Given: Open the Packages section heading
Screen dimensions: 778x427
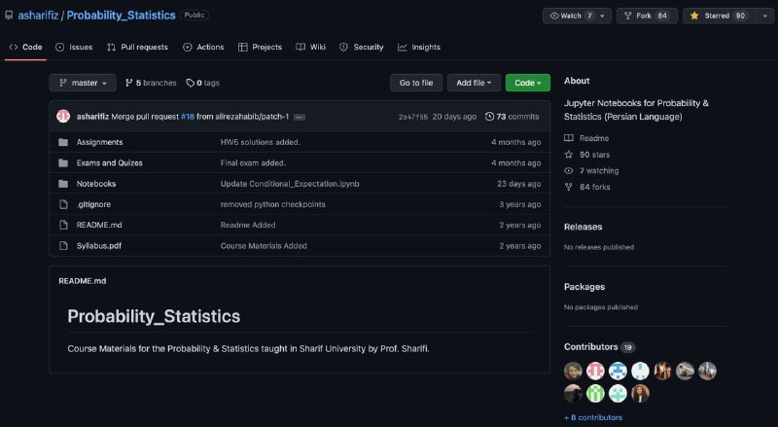Looking at the screenshot, I should tap(584, 287).
